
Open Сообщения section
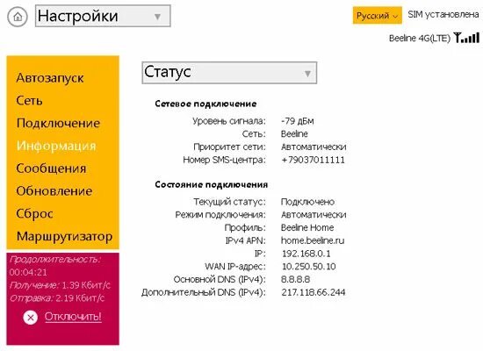coord(51,168)
